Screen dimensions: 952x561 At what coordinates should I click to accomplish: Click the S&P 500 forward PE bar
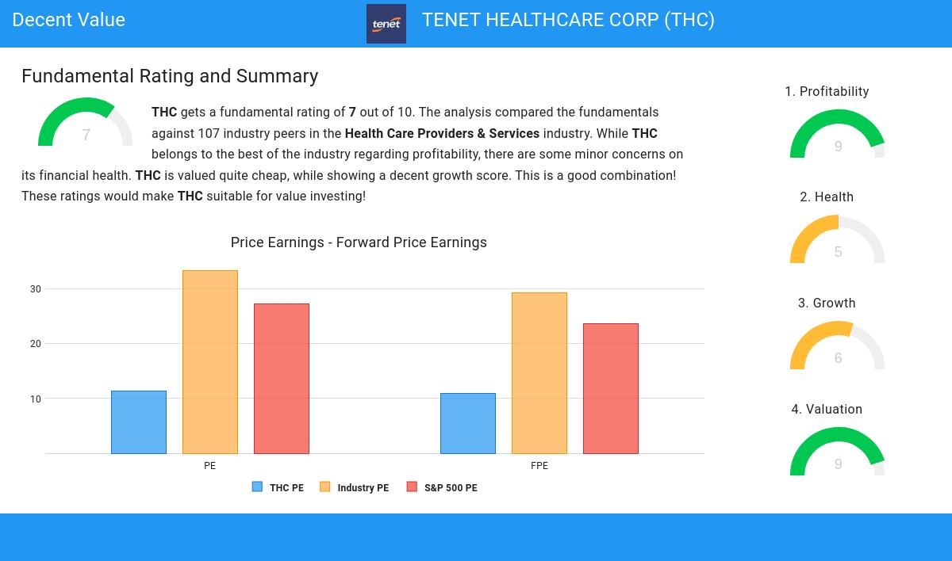click(611, 388)
